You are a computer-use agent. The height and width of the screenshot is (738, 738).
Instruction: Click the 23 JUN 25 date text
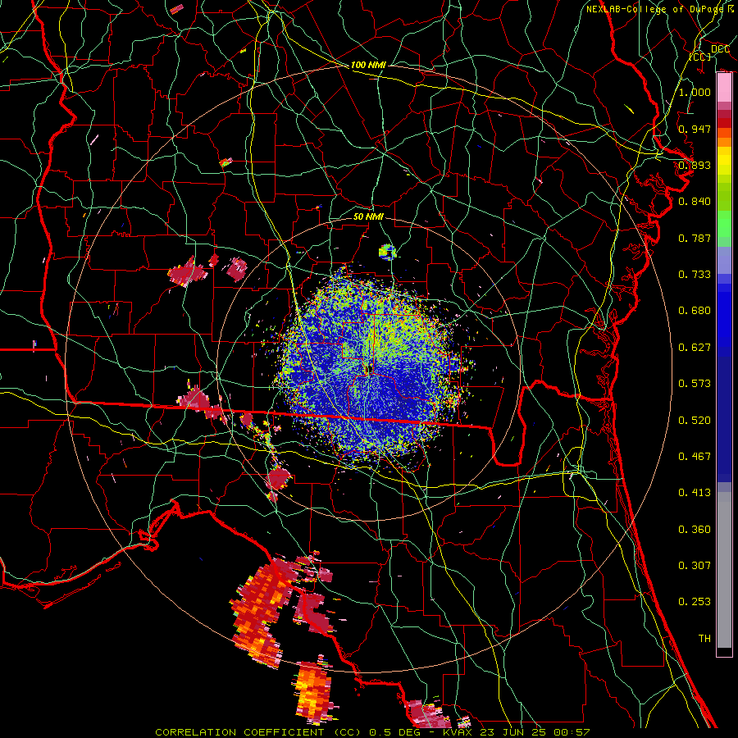click(x=514, y=732)
